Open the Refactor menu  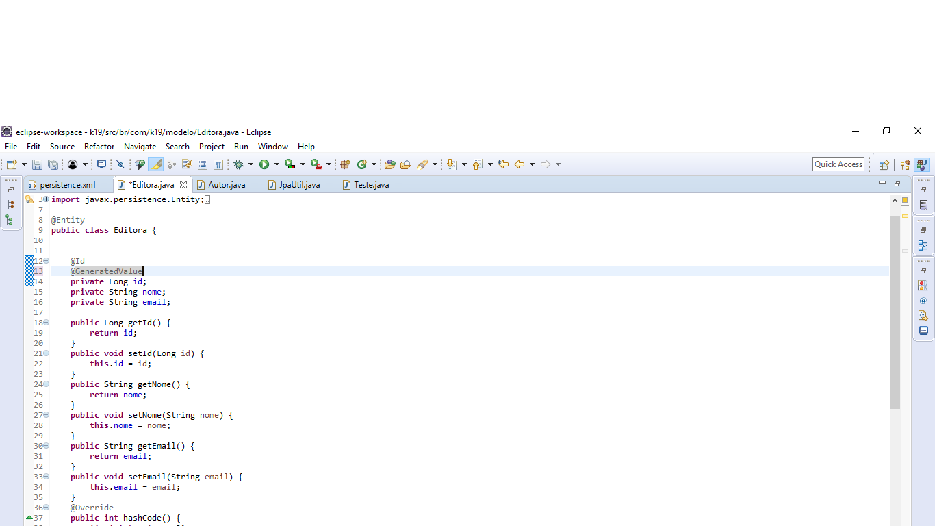[x=99, y=147]
